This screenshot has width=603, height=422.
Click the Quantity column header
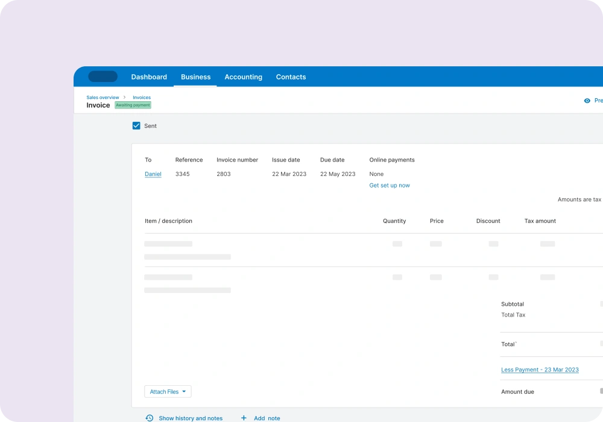point(394,221)
